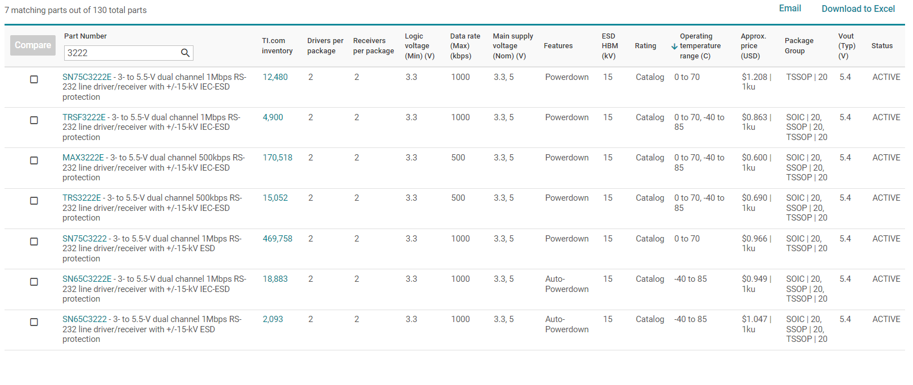The width and height of the screenshot is (913, 385).
Task: Sort by Data rate (Max) column
Action: pos(465,46)
